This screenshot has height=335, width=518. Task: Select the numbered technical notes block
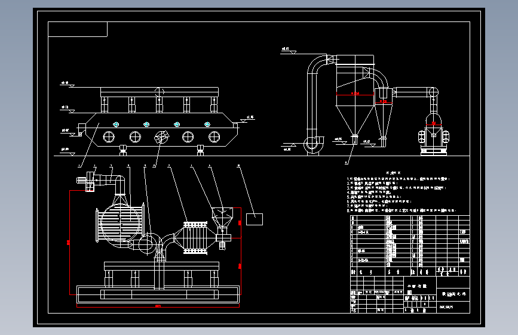402,192
